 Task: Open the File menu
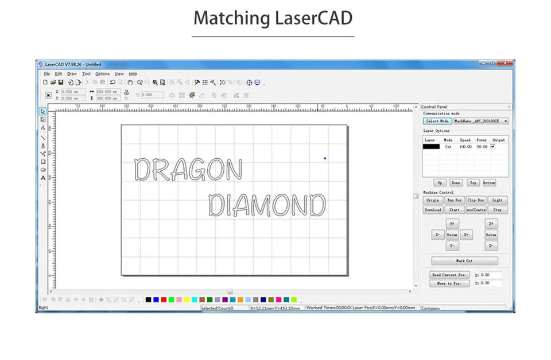pyautogui.click(x=46, y=74)
